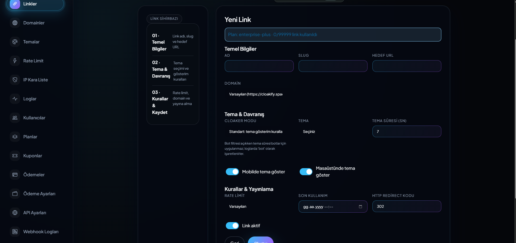
Task: Click the ticket icon beside Kuponlar
Action: (15, 156)
